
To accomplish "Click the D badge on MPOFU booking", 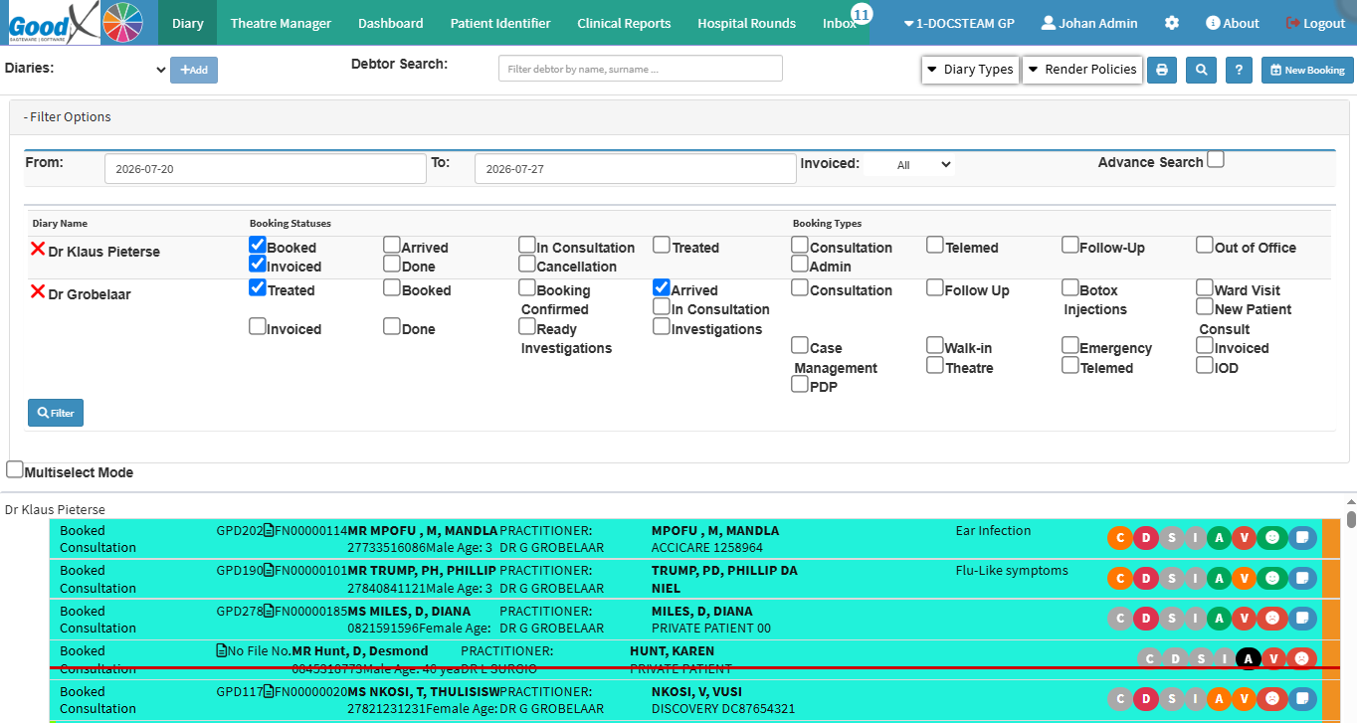I will 1145,538.
